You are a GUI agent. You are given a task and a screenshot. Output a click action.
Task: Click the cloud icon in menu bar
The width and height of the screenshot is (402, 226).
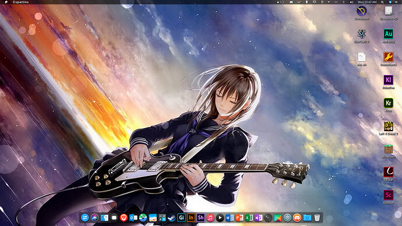tap(291, 2)
